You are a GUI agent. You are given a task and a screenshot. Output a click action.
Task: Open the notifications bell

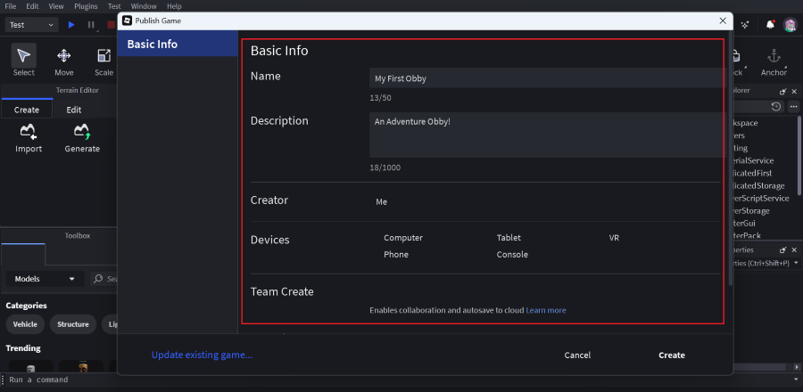pyautogui.click(x=770, y=25)
